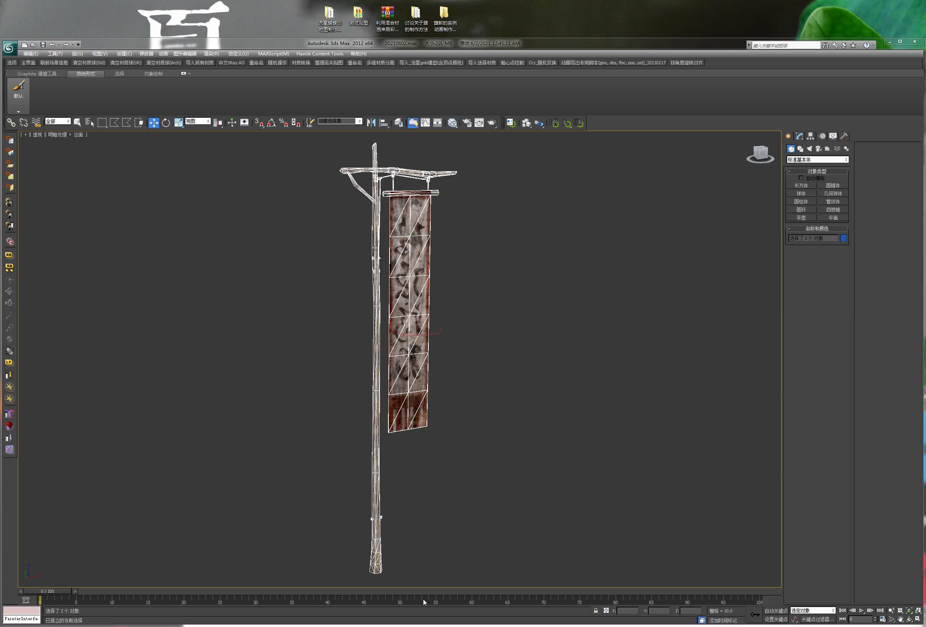Screen dimensions: 926x627
Task: Click the Select Object tool
Action: pyautogui.click(x=78, y=122)
